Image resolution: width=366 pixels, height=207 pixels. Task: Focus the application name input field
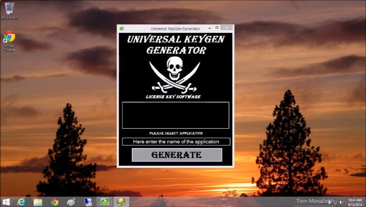coord(176,141)
